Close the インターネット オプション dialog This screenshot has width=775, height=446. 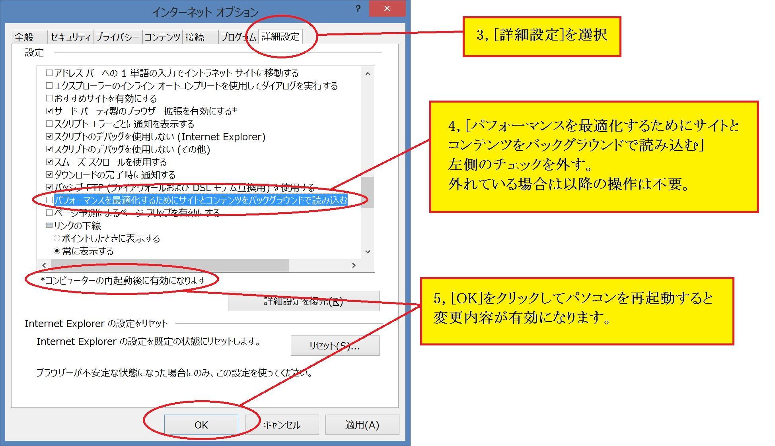pyautogui.click(x=387, y=8)
